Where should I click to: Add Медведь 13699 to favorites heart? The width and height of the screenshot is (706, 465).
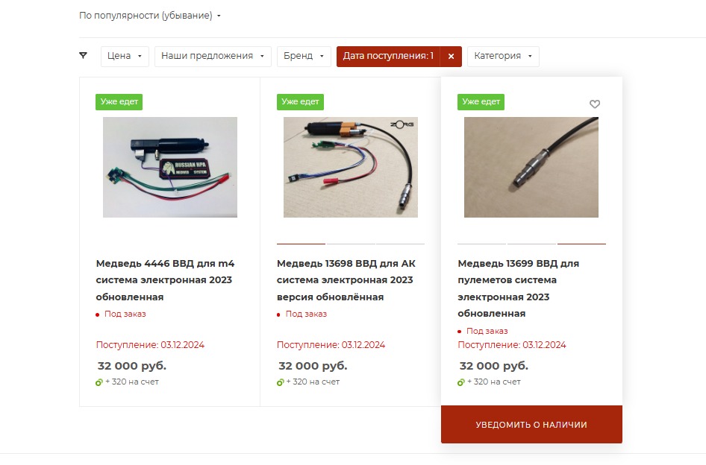[595, 104]
